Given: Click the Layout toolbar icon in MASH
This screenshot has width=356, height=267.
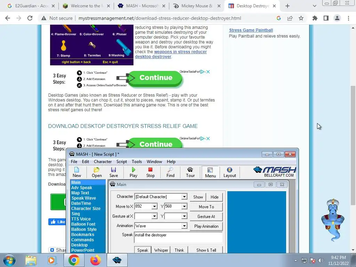Looking at the screenshot, I should coord(229,172).
